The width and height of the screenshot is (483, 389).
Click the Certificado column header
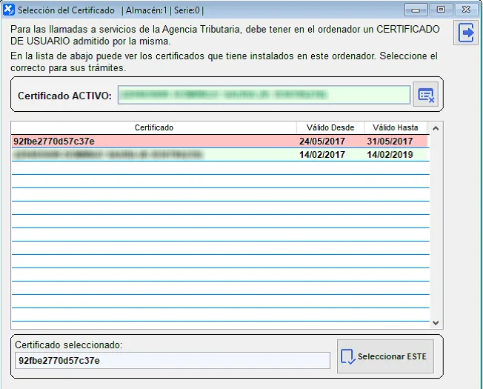point(153,128)
